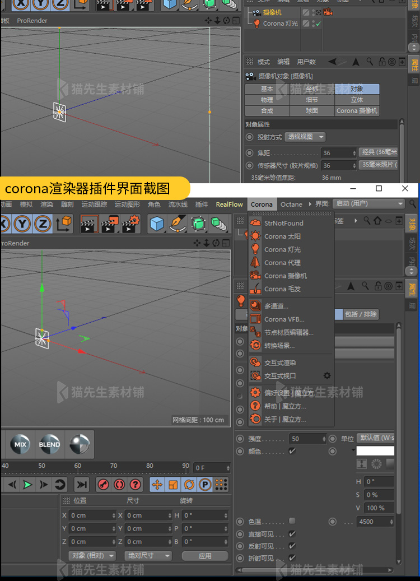Click the subdivision surface green cube icon
The height and width of the screenshot is (581, 420).
coord(198,224)
